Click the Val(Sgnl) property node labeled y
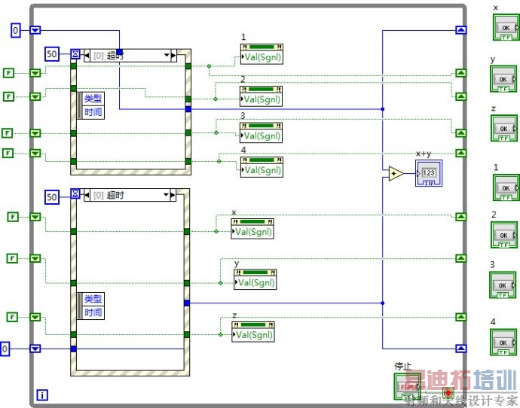 (255, 279)
